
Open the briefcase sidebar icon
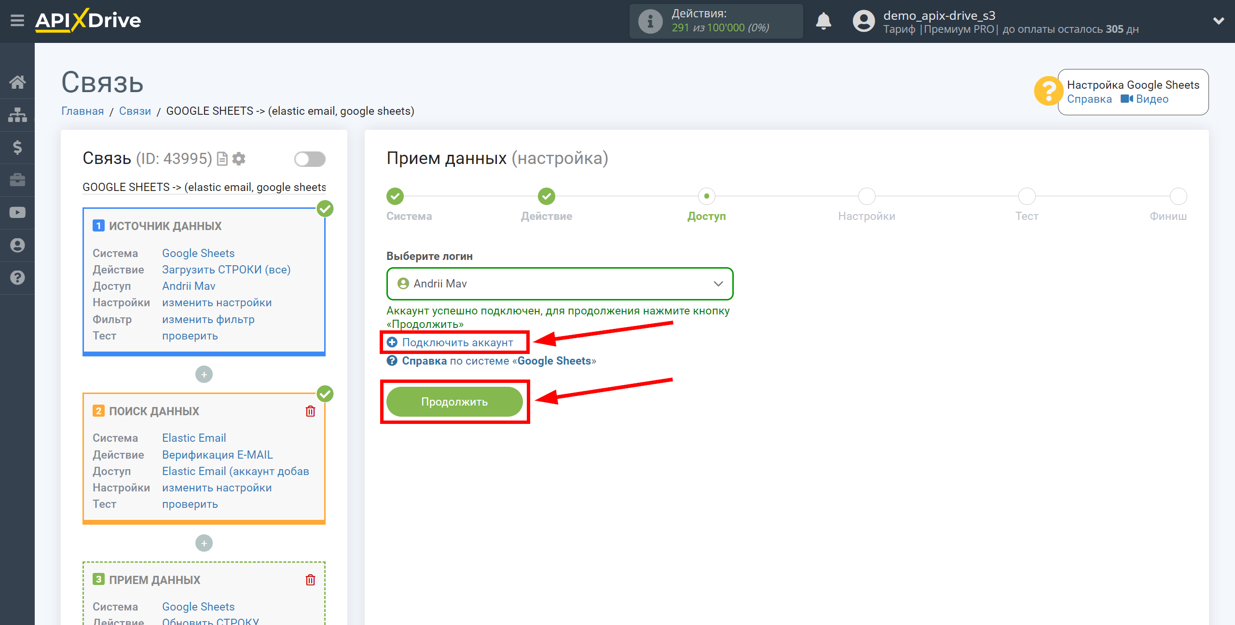[x=17, y=180]
